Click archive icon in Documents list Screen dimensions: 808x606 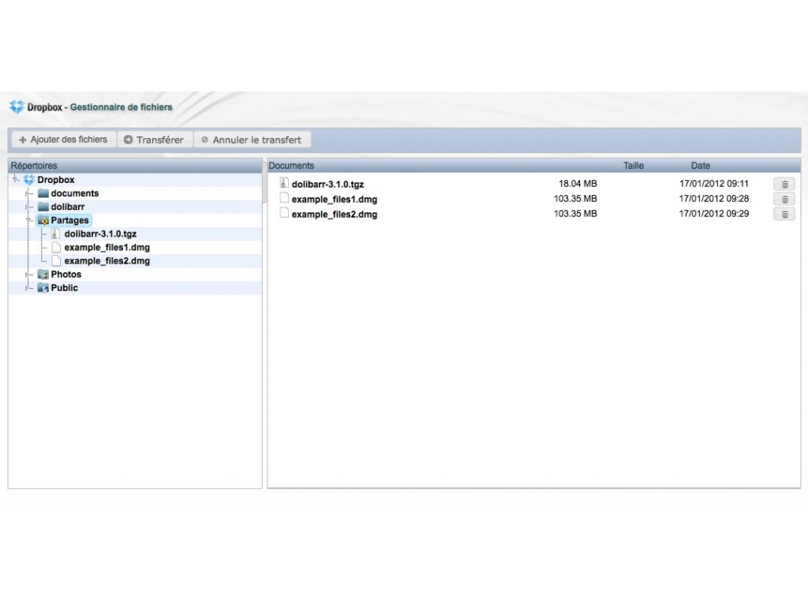(x=284, y=182)
